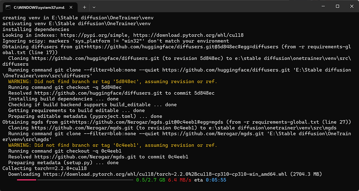The width and height of the screenshot is (359, 191).
Task: Click the yellow warning about tag '5d848ec'
Action: pos(112,81)
